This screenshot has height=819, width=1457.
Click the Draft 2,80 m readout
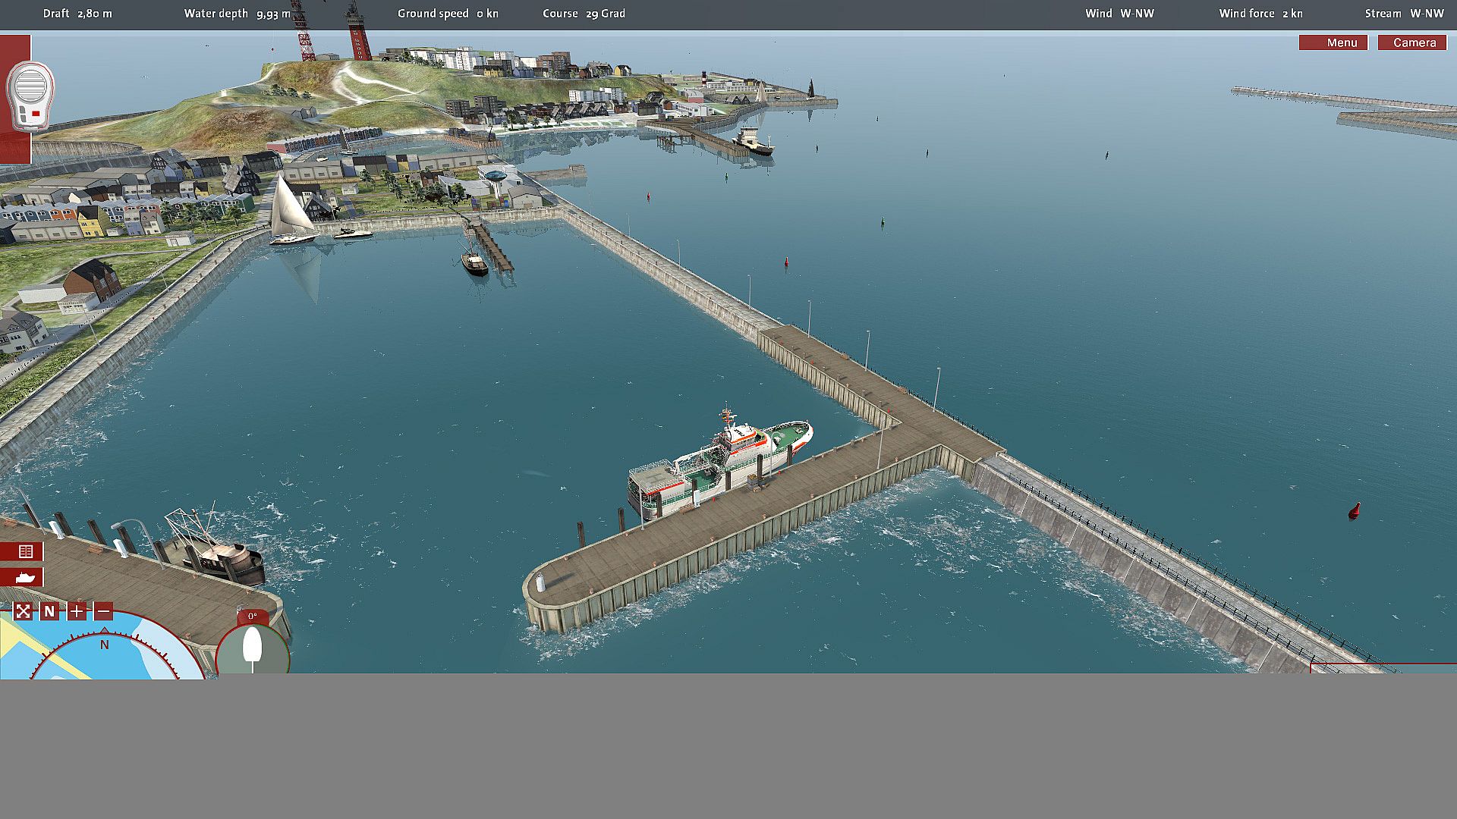click(77, 14)
